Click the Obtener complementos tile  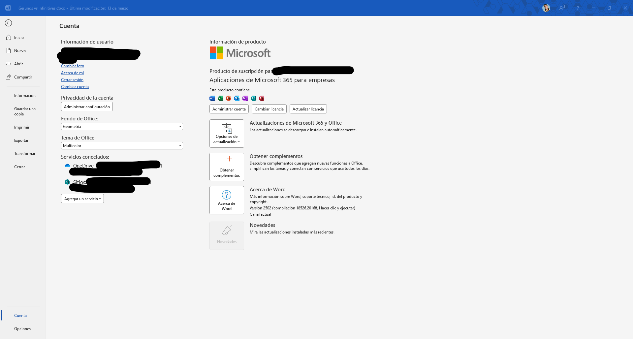[227, 167]
